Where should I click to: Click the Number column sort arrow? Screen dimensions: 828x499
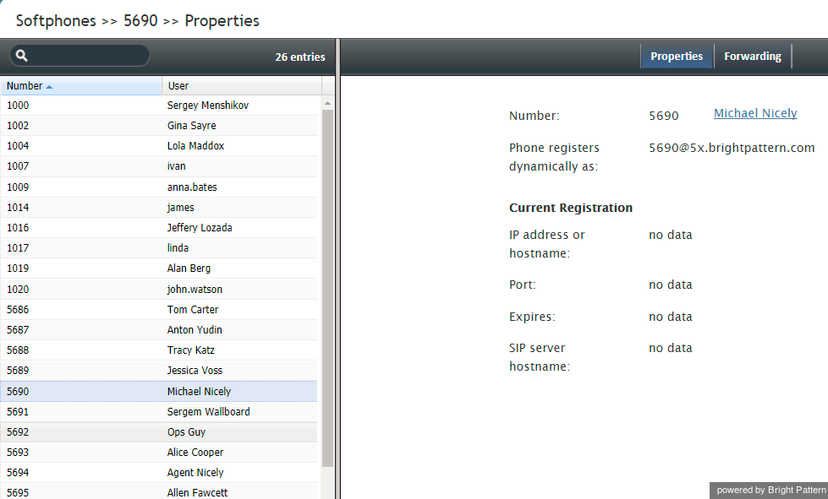click(49, 87)
